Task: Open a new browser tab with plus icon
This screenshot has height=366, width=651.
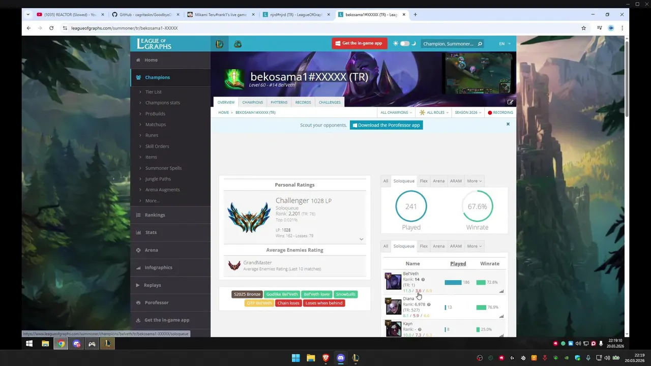Action: [x=415, y=15]
